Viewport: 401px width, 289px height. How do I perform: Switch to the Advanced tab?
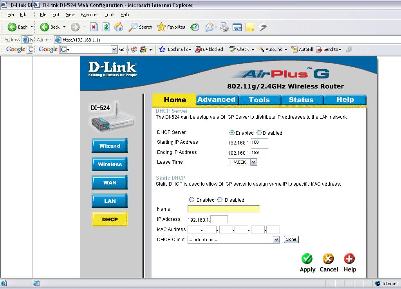point(217,99)
